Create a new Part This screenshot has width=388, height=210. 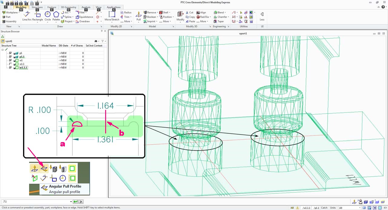6,17
